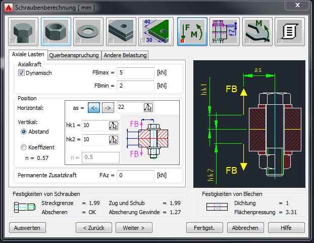Go back with the Zurück button
314x243 pixels.
click(x=94, y=228)
